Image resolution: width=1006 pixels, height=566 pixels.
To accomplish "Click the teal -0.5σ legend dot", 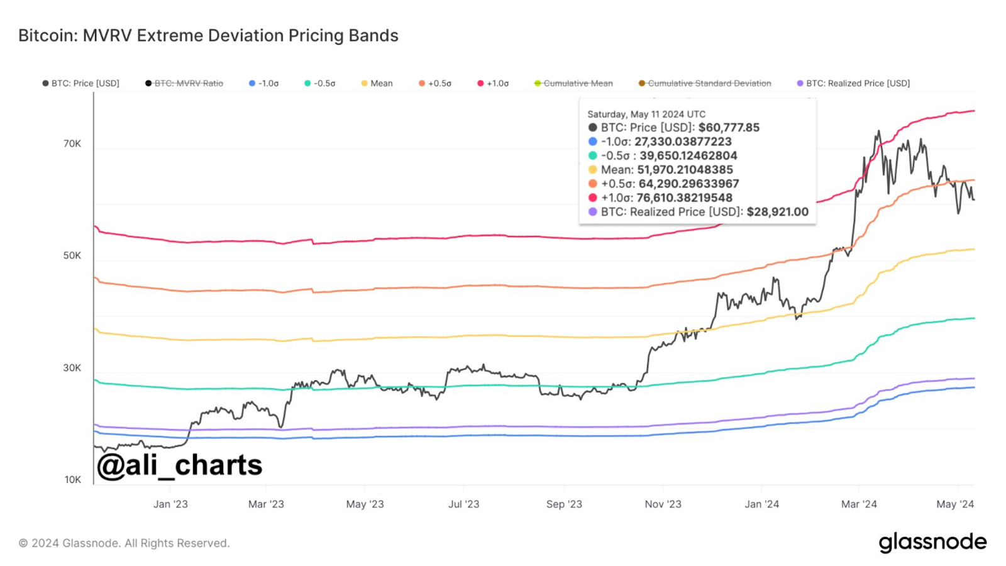I will (307, 83).
